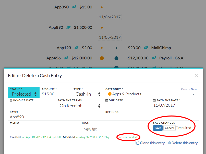This screenshot has width=206, height=154.
Task: Click the orange Apps & Products color dot
Action: tap(110, 94)
